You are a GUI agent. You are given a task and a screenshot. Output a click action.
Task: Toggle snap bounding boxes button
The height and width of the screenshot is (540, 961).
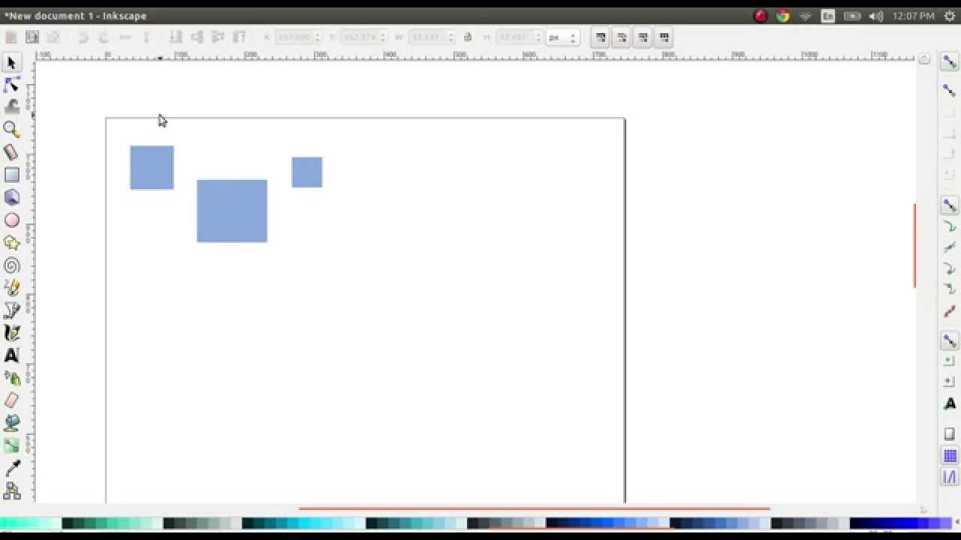pyautogui.click(x=950, y=91)
